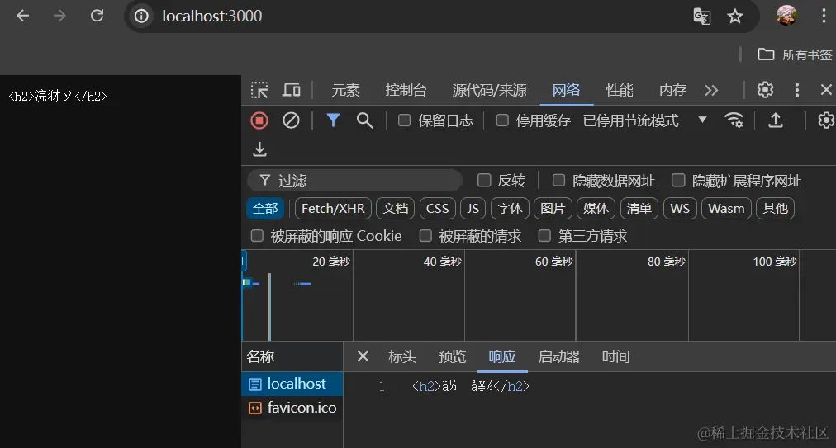
Task: Open DevTools settings gear
Action: 765,89
